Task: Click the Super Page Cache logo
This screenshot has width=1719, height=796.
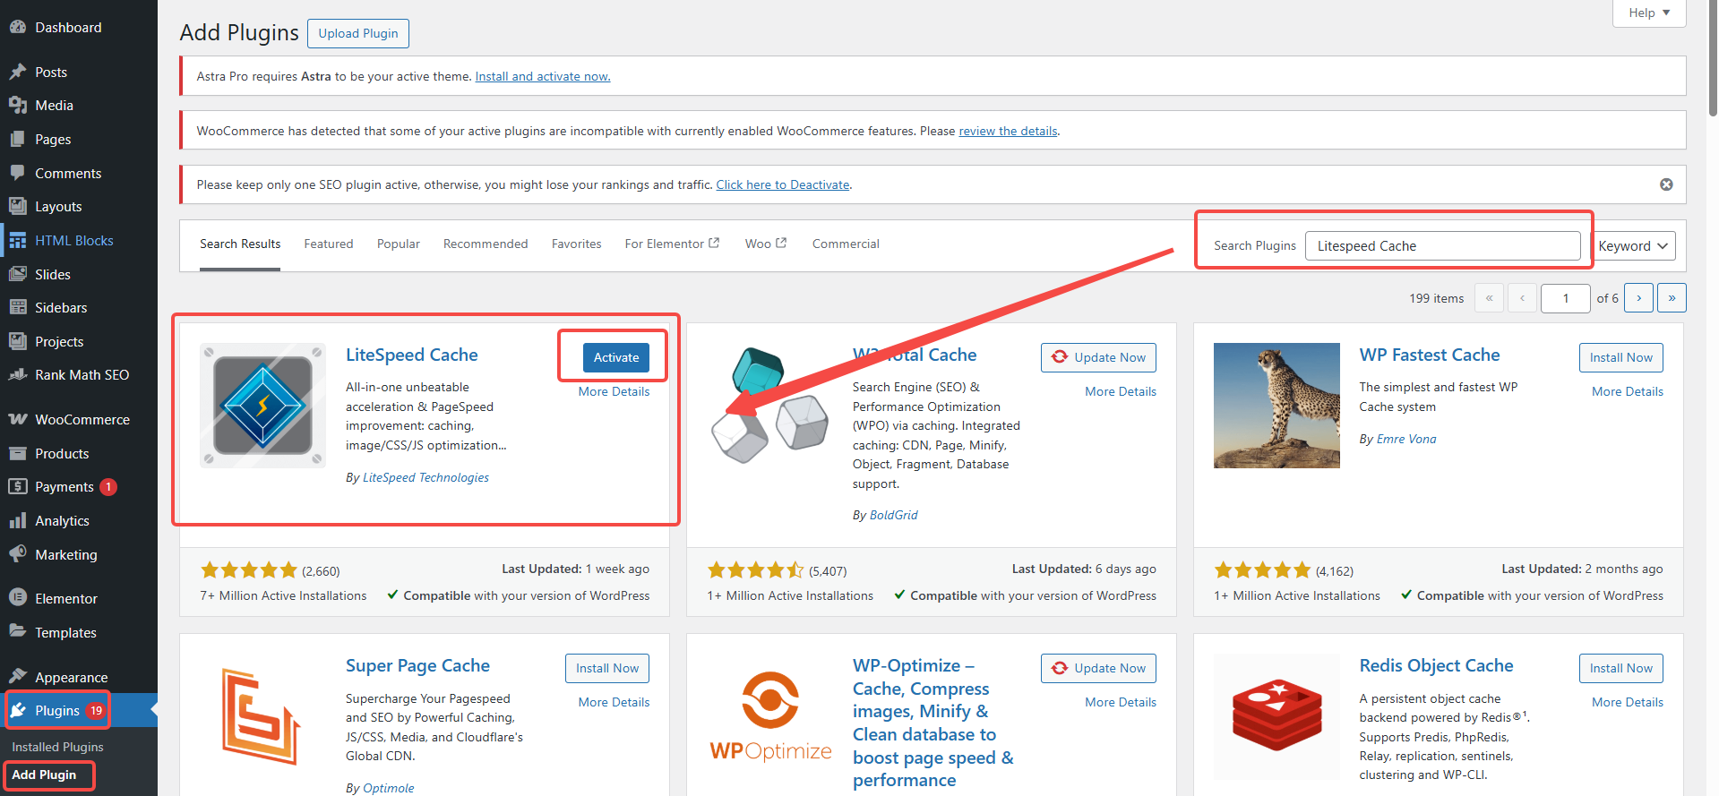Action: [261, 716]
